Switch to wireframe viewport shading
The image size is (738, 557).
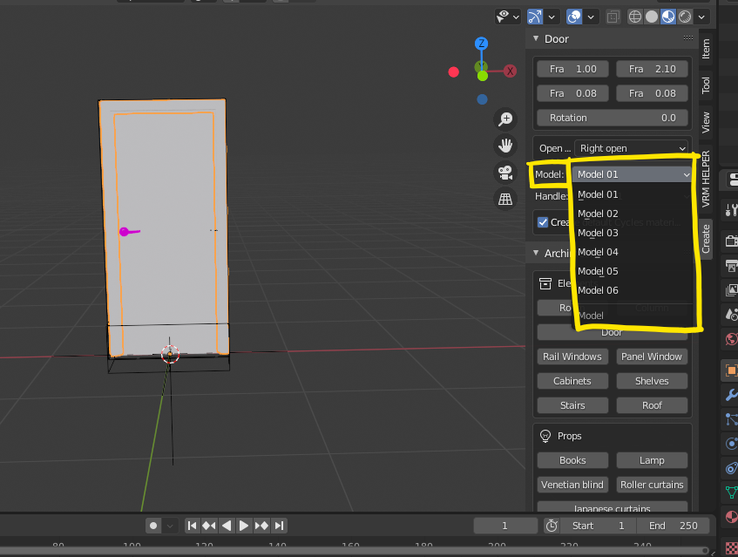pos(635,17)
